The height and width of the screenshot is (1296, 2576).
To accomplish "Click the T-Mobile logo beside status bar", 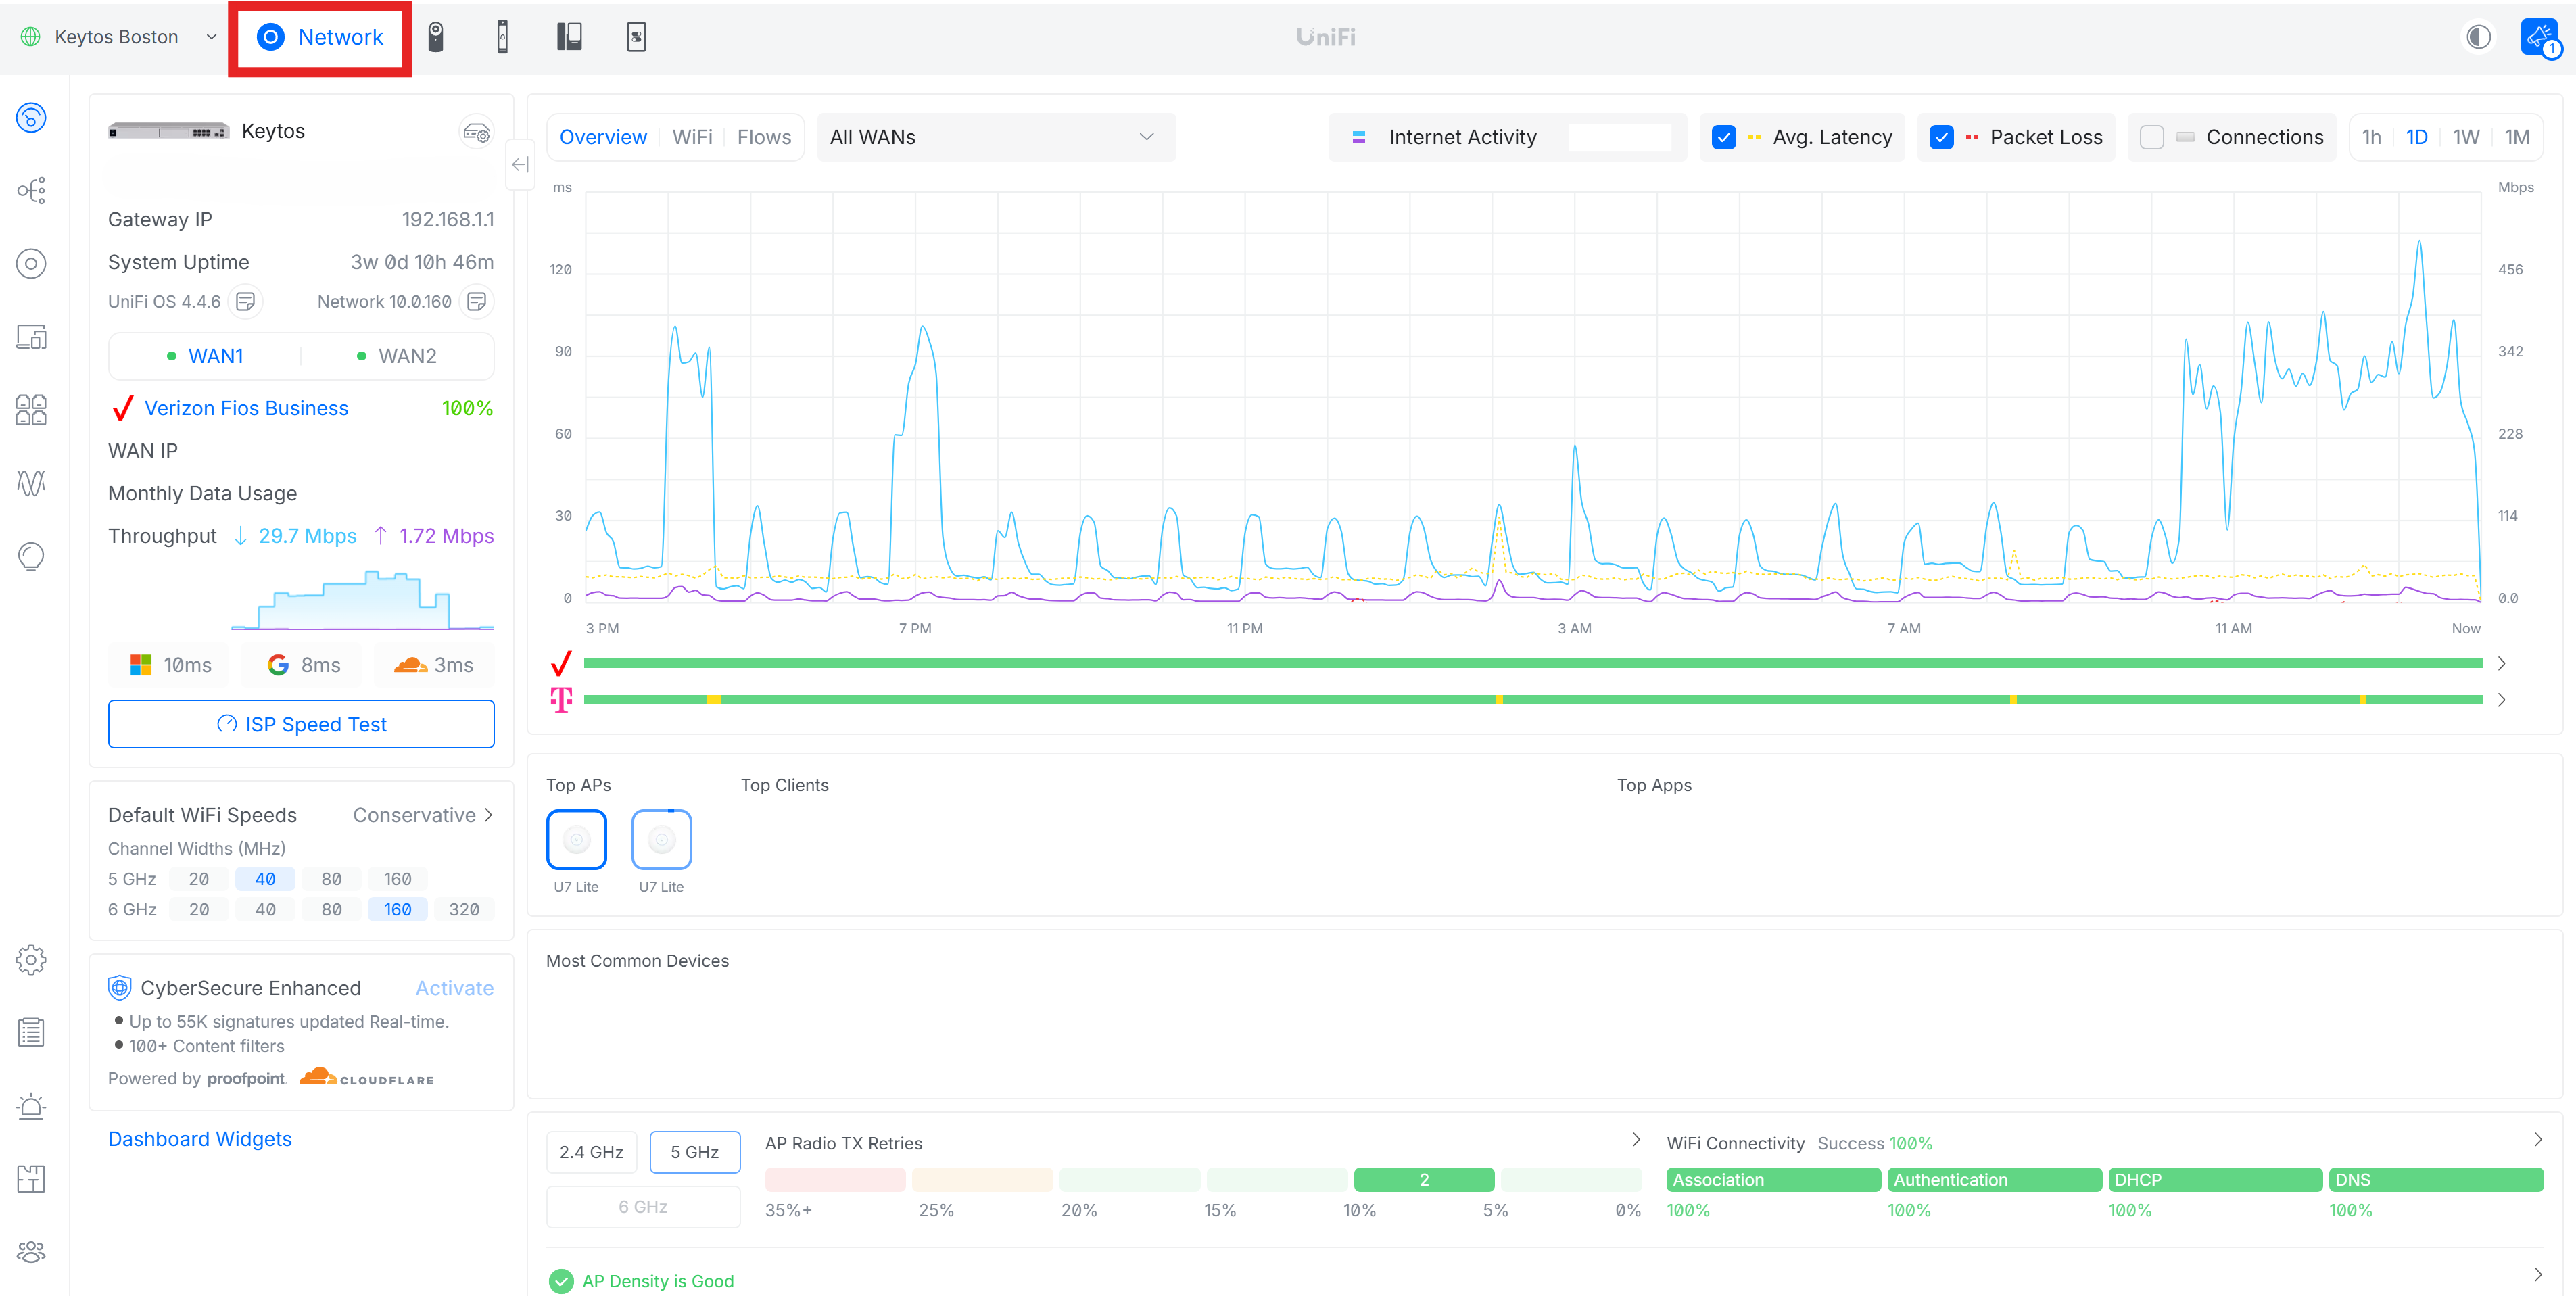I will pos(561,699).
